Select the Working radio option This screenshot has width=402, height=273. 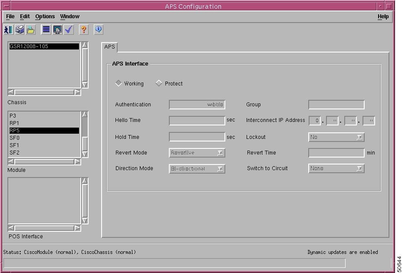(119, 83)
